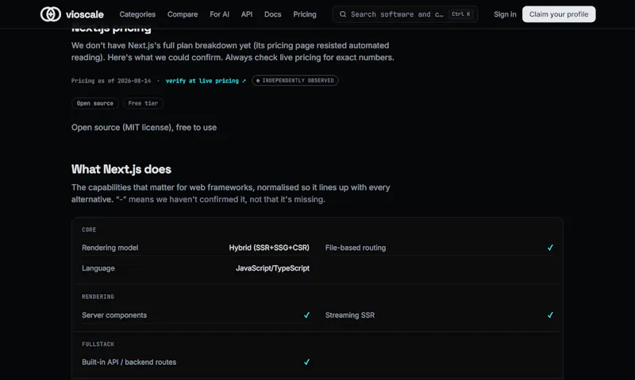Click the Streaming SSR label
This screenshot has width=635, height=380.
(350, 315)
